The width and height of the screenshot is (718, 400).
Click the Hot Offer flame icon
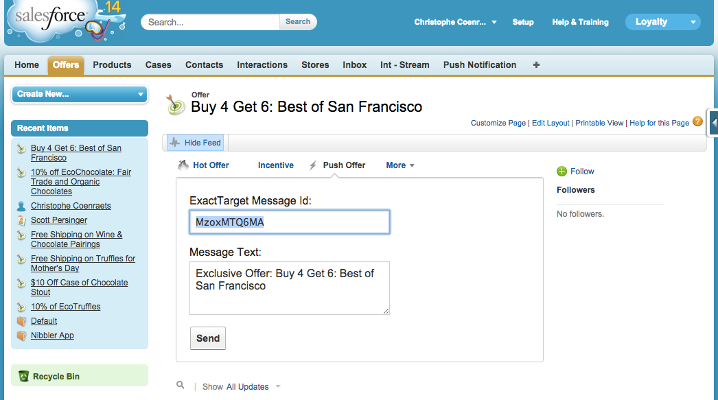tap(183, 165)
